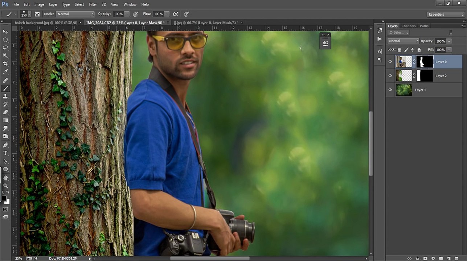Screen dimensions: 467x261
Task: Switch to the Paths tab
Action: point(424,26)
